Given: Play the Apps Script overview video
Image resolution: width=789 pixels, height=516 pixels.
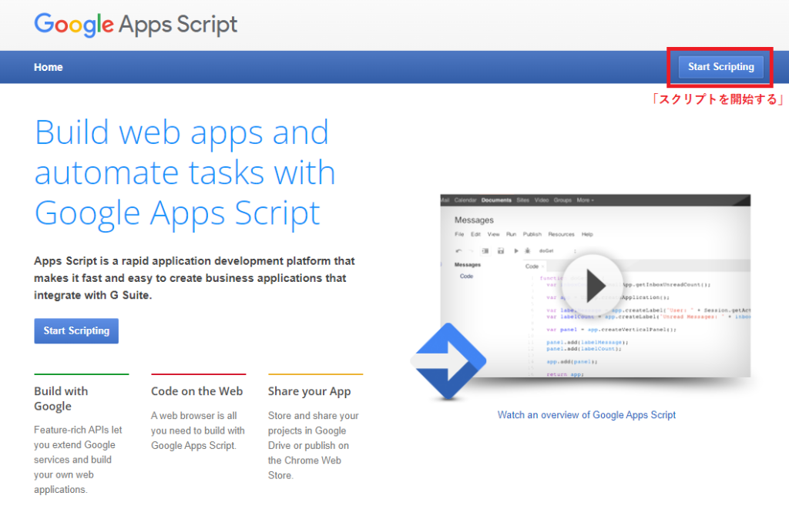Looking at the screenshot, I should [593, 285].
